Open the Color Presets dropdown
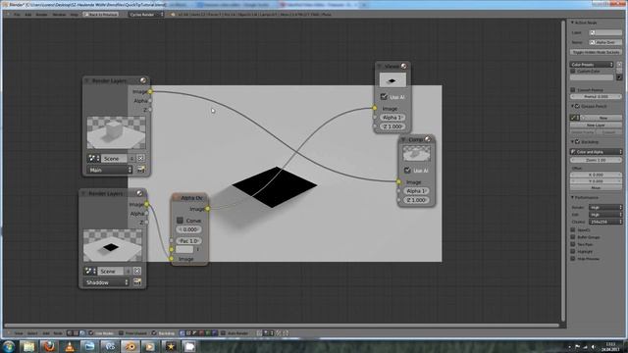This screenshot has width=628, height=353. click(x=592, y=65)
